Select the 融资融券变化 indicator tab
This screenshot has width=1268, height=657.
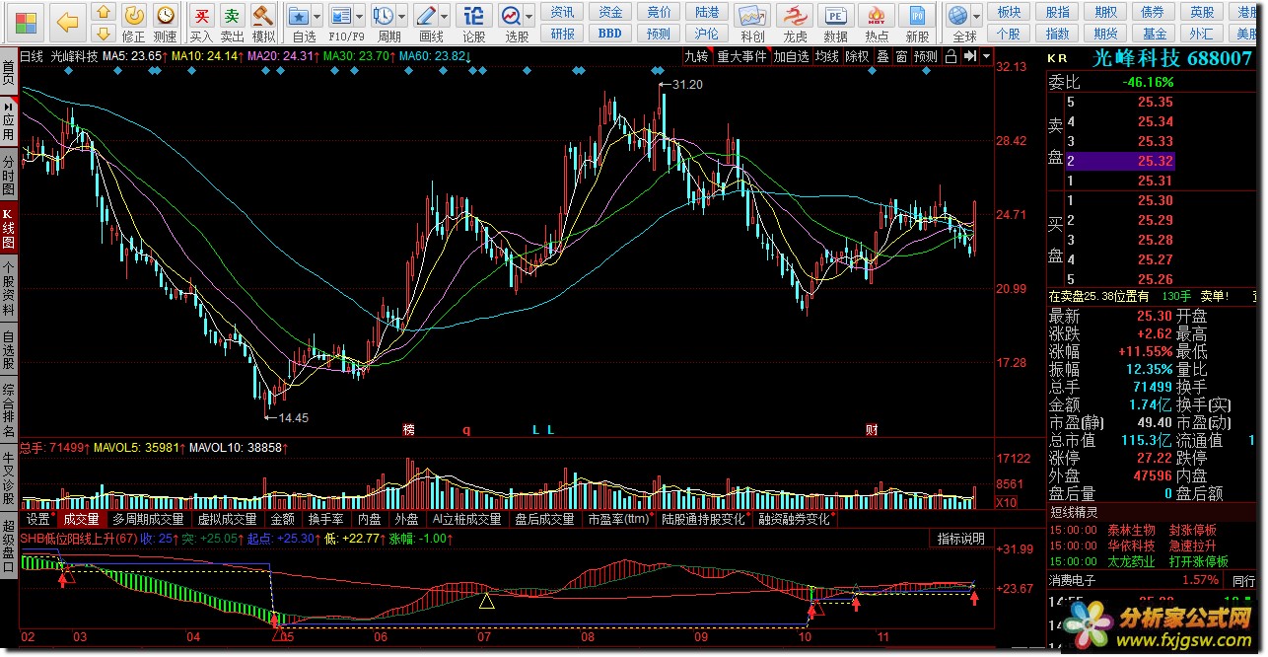point(795,519)
